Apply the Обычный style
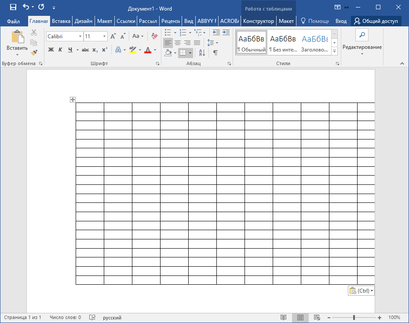409x323 pixels. pyautogui.click(x=251, y=43)
